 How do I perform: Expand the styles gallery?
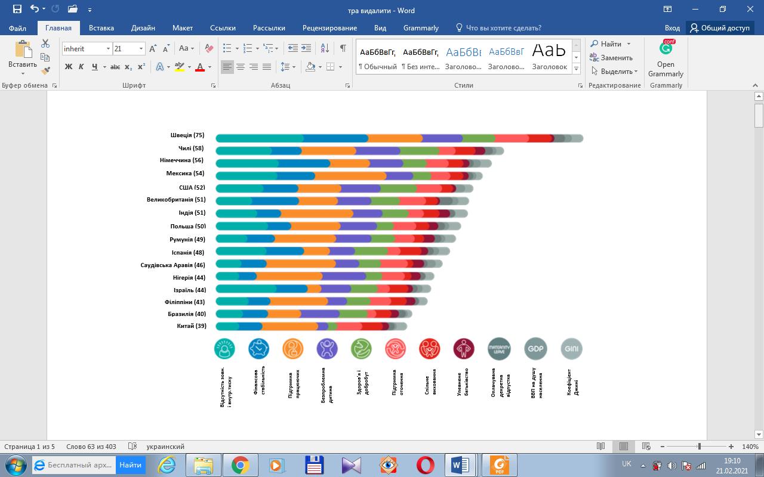(576, 69)
